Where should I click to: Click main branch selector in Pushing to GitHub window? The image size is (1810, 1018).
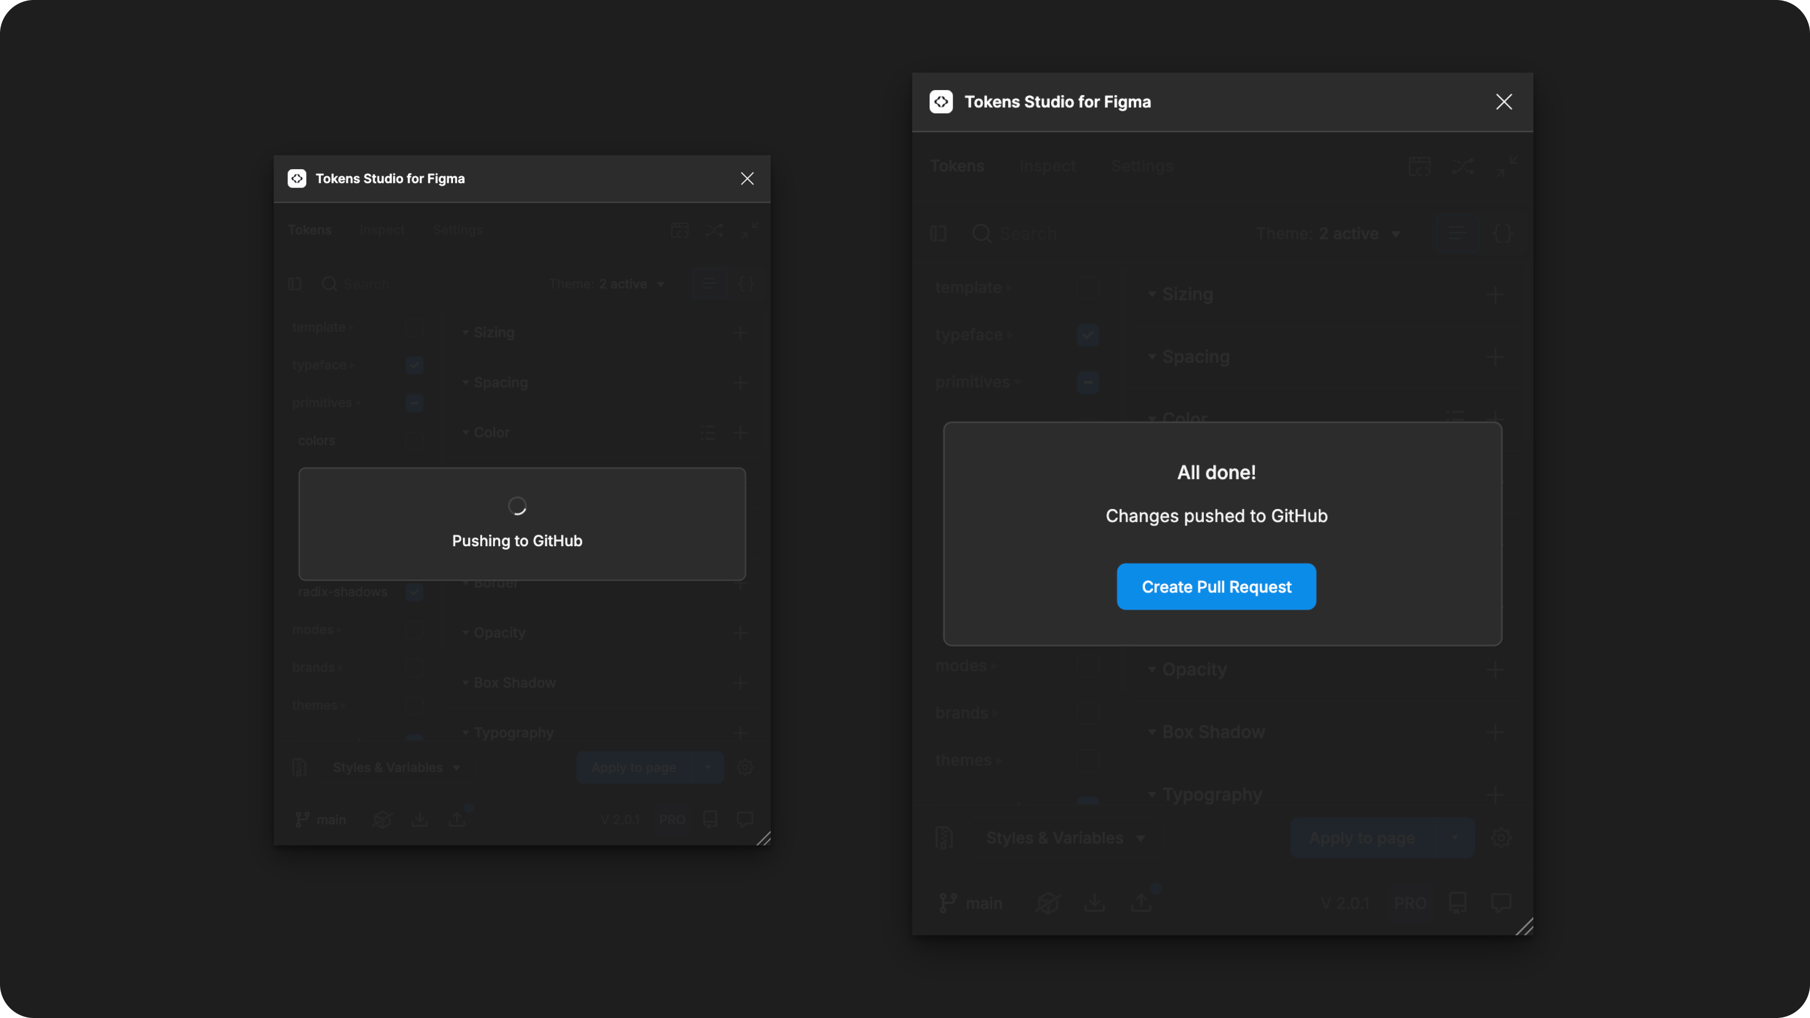click(x=321, y=819)
